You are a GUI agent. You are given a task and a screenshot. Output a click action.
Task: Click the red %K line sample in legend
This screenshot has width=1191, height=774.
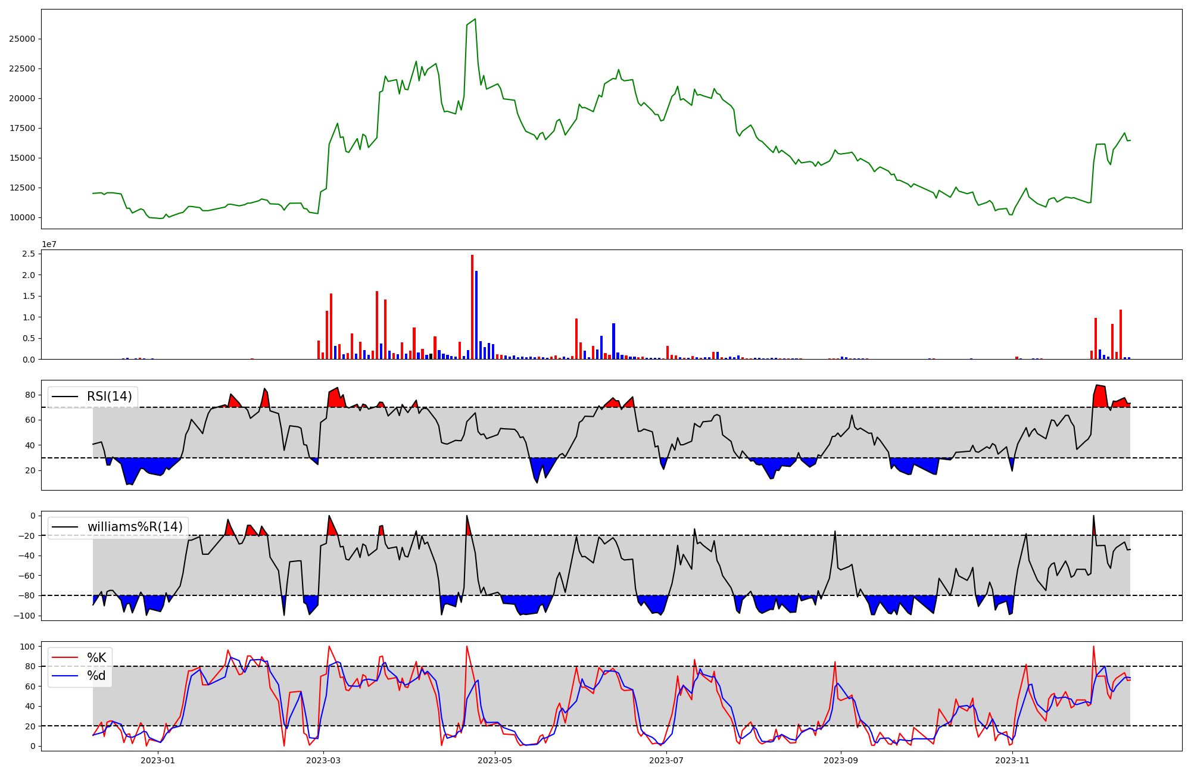[x=65, y=658]
